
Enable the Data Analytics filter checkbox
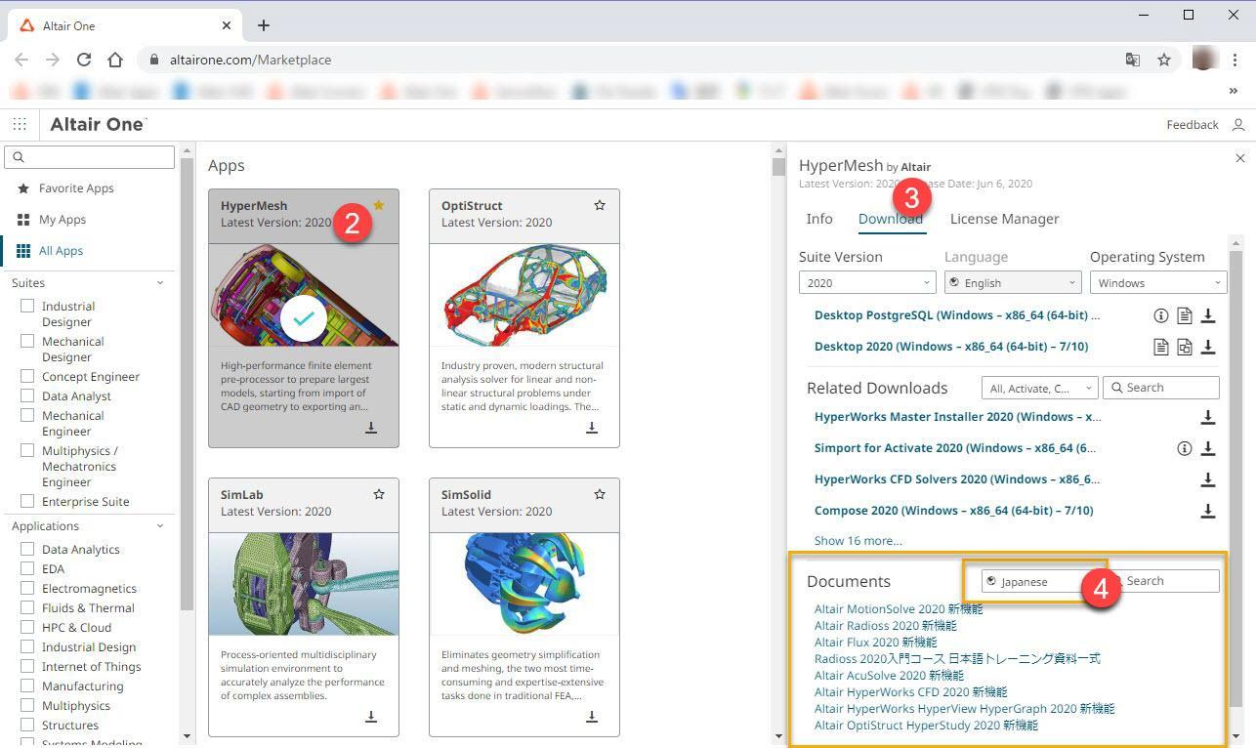(27, 550)
